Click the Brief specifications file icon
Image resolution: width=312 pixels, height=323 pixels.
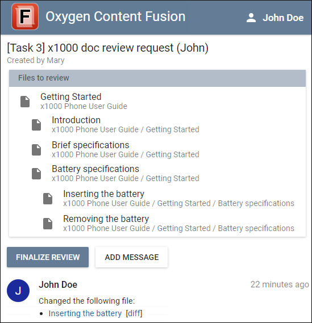click(36, 150)
